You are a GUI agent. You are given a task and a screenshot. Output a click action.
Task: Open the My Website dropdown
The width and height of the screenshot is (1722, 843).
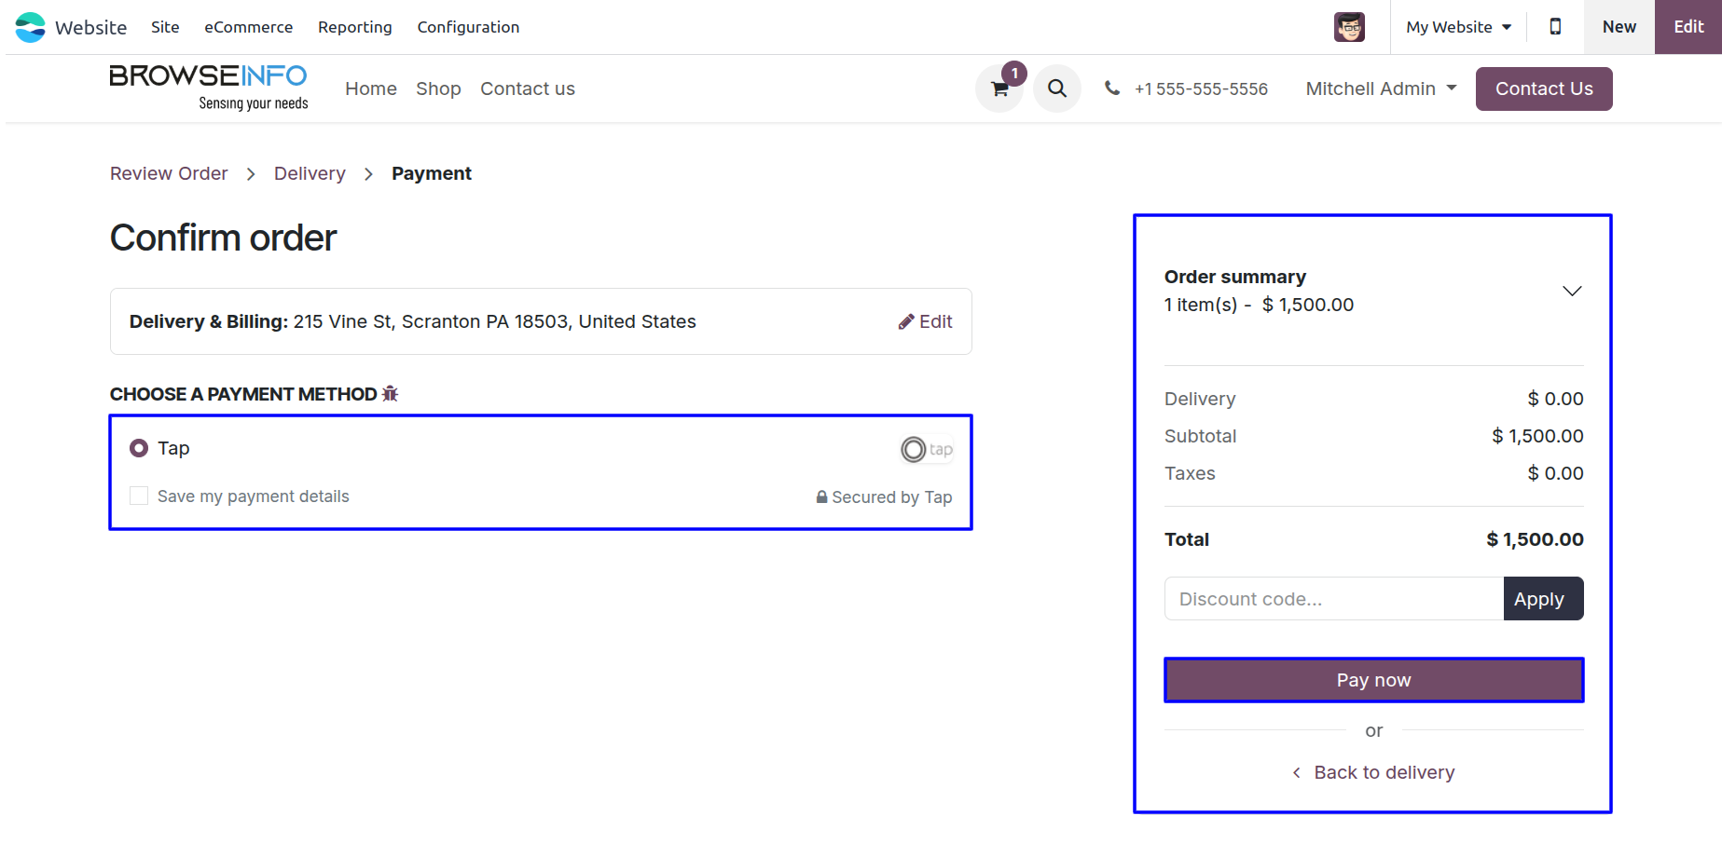1458,27
